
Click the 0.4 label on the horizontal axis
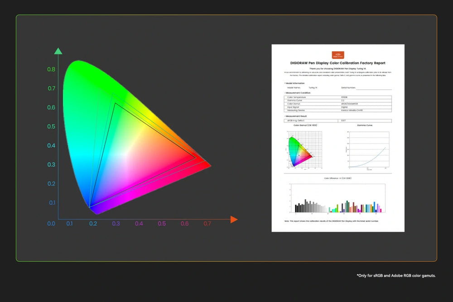(x=139, y=224)
